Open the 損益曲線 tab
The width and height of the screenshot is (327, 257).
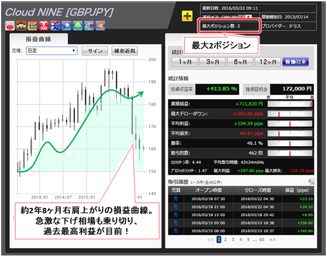[38, 39]
